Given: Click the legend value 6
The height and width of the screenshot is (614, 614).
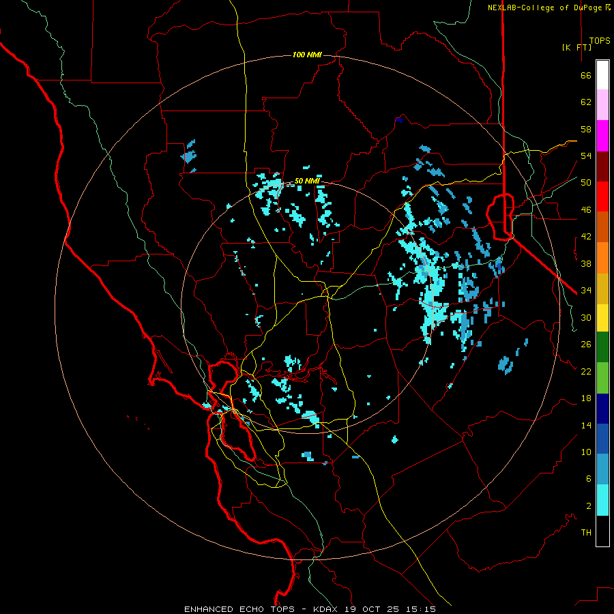Looking at the screenshot, I should pos(589,479).
